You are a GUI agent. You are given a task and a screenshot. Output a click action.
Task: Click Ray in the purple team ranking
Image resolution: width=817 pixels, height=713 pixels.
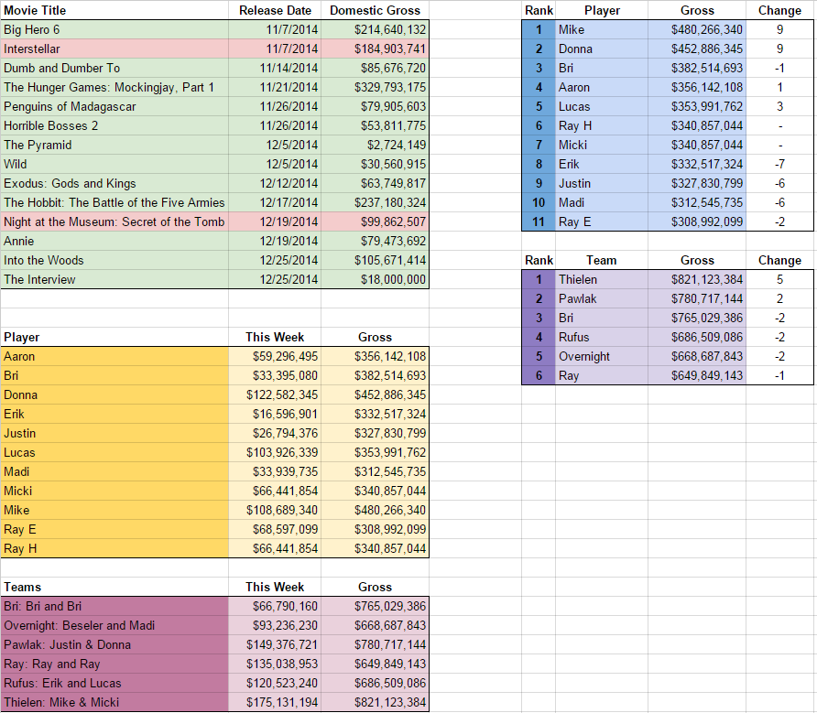click(601, 376)
